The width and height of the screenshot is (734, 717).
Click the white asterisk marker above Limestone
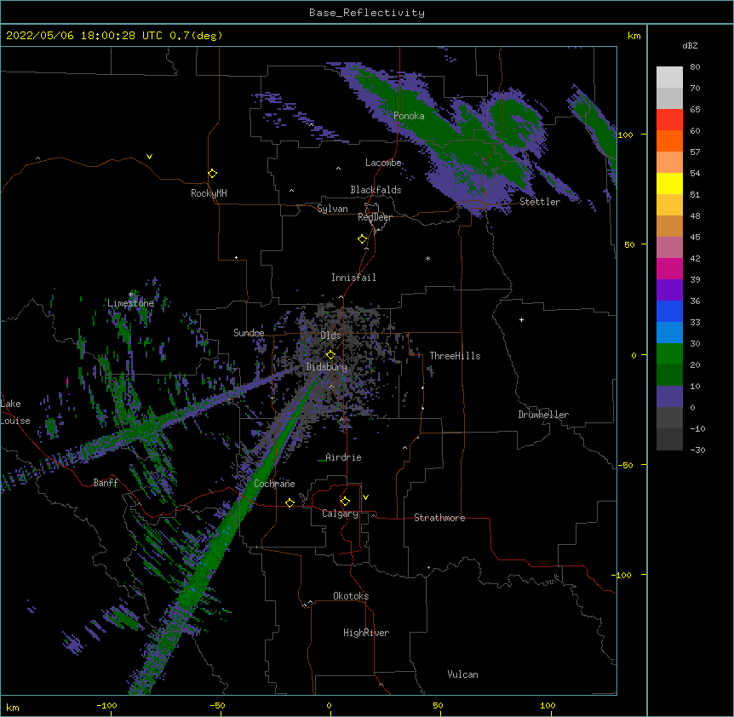tap(130, 295)
